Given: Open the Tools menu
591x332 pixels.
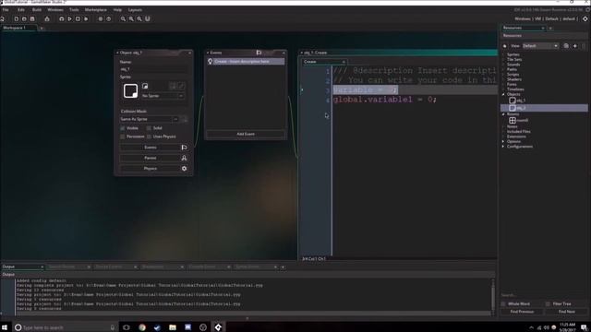Looking at the screenshot, I should (74, 10).
